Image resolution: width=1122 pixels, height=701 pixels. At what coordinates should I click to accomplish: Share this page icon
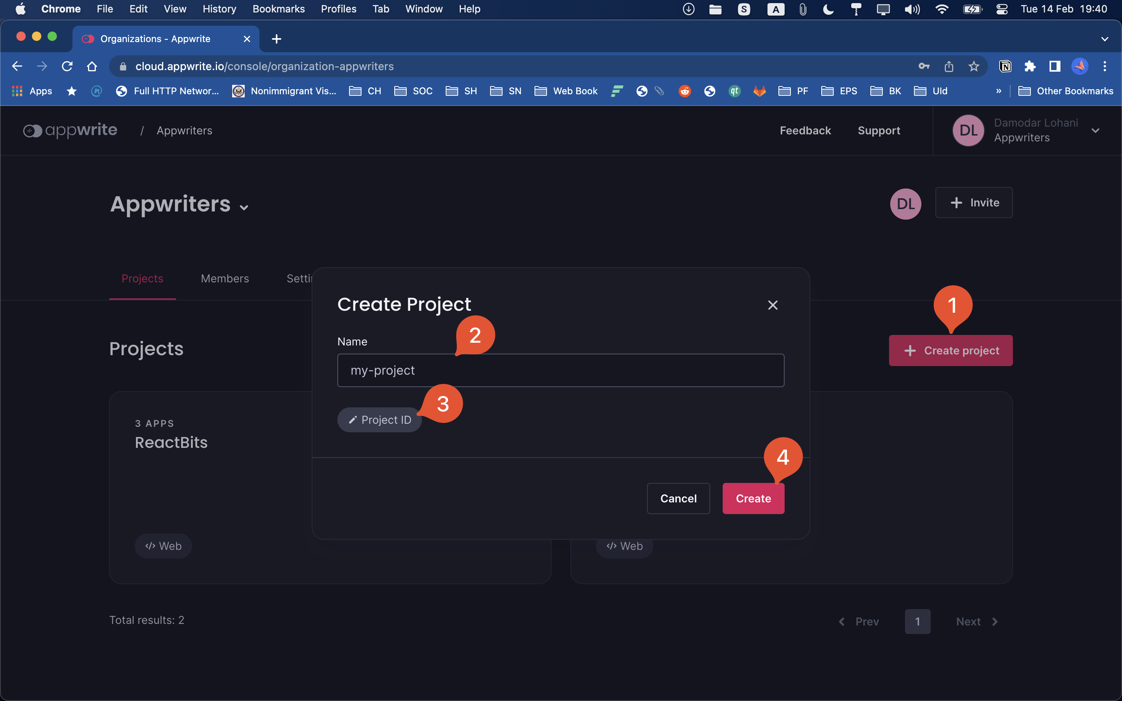pos(949,66)
